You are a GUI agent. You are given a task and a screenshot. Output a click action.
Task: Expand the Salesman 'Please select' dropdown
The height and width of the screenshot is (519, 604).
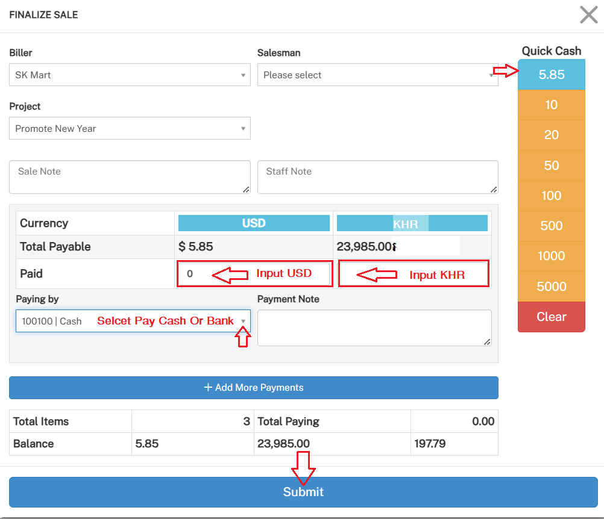point(377,75)
